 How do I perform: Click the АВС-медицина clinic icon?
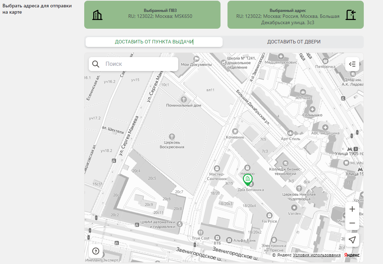tap(325, 127)
